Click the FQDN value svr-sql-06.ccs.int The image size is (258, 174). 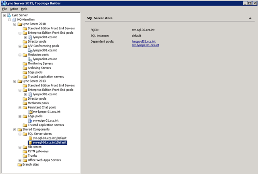coord(143,30)
